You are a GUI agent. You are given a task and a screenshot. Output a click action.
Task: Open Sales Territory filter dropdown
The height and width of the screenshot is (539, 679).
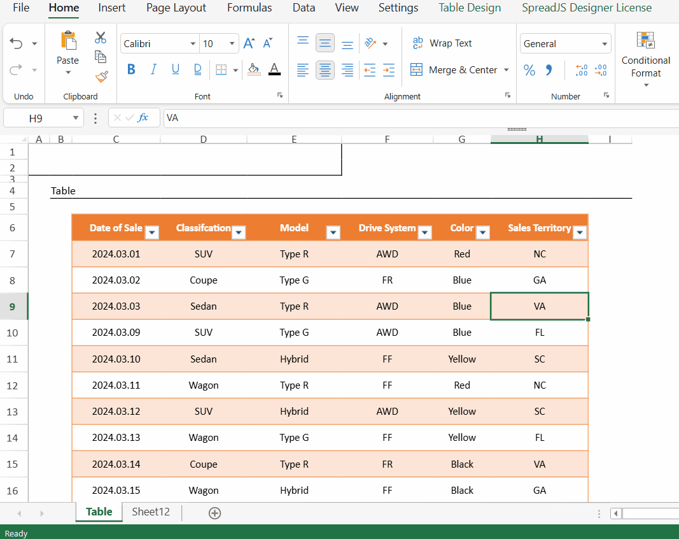[x=579, y=233]
